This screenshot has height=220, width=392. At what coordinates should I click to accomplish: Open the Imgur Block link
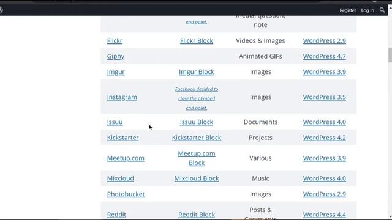(x=197, y=72)
